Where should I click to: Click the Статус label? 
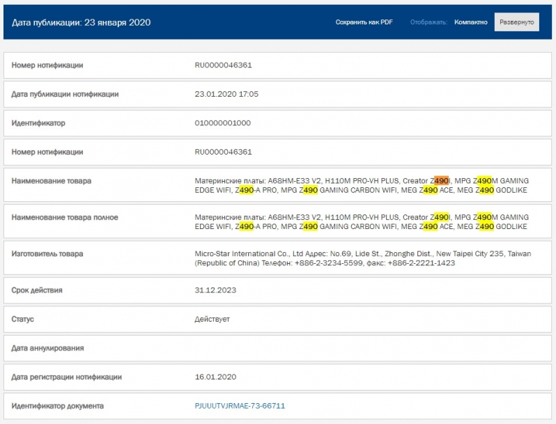point(22,319)
